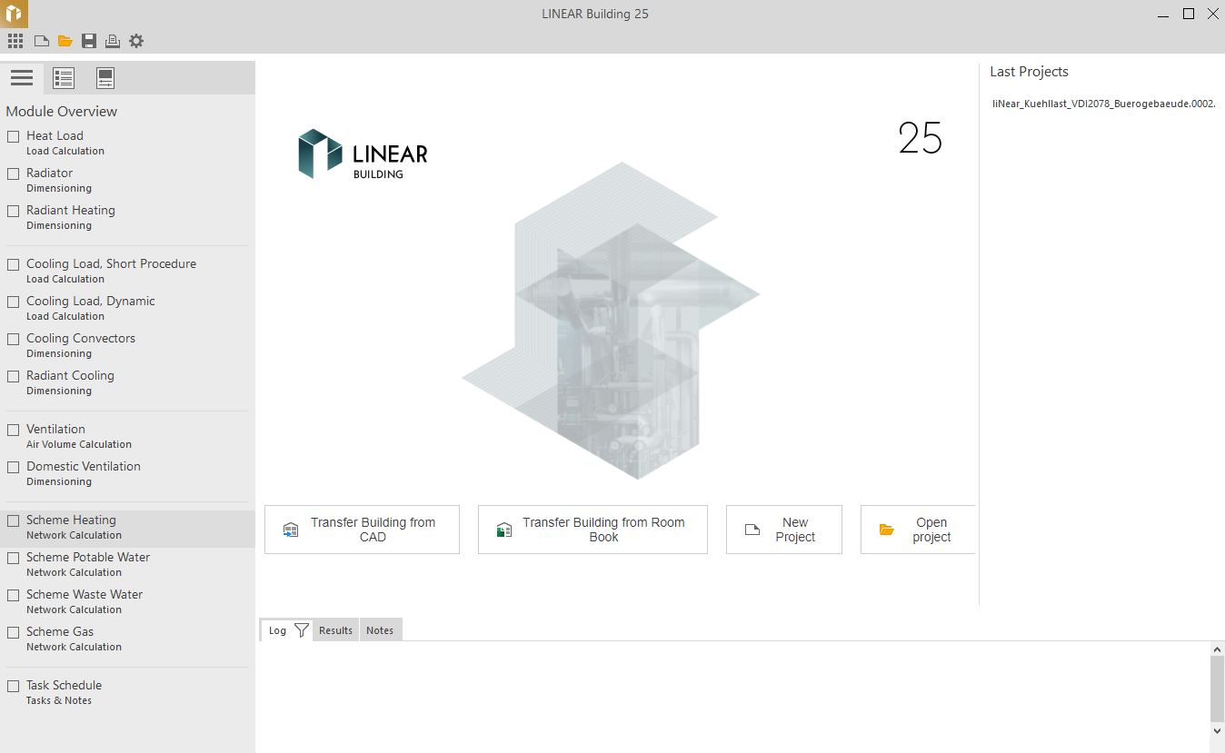
Task: Click the log panel vertical scrollbar thumb
Action: (x=1218, y=689)
